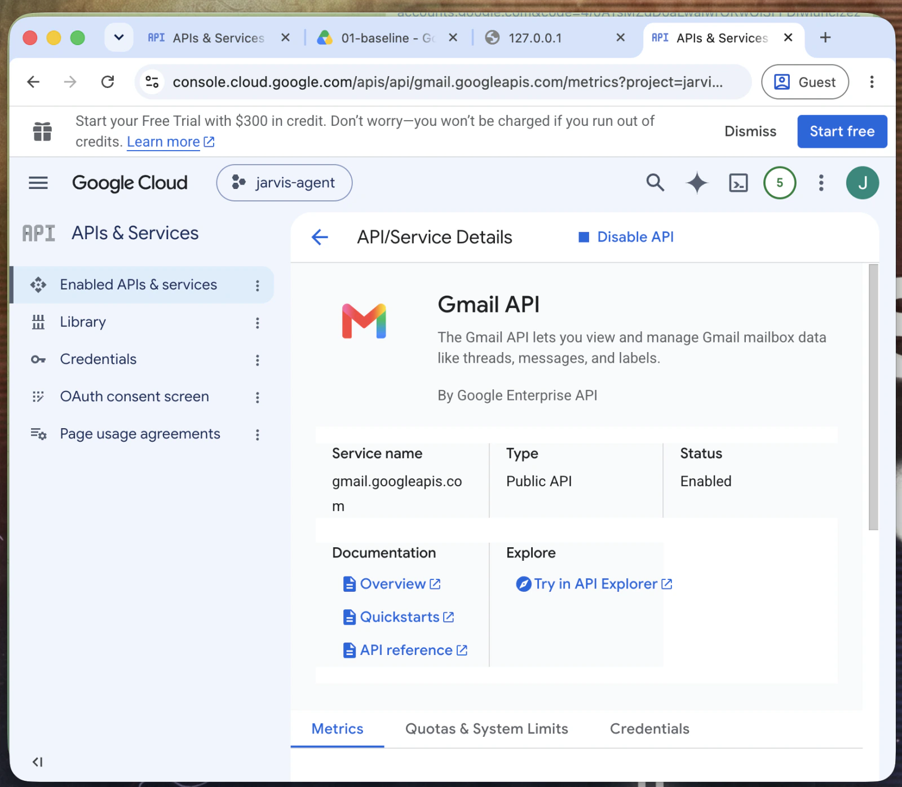Click the gift icon in the trial banner
Image resolution: width=902 pixels, height=787 pixels.
42,131
